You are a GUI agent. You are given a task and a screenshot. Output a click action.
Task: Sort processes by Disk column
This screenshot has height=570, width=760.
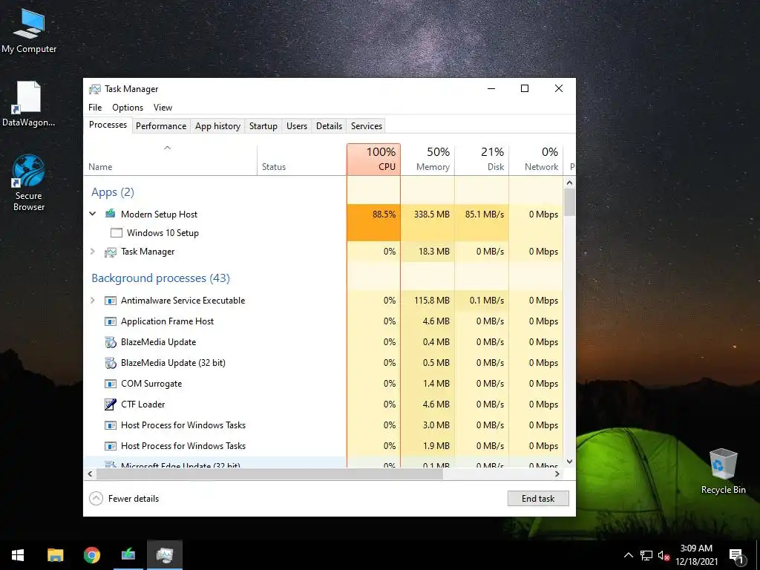point(482,160)
